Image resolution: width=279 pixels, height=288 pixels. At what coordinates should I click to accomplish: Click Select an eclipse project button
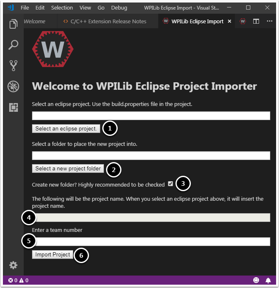(66, 128)
